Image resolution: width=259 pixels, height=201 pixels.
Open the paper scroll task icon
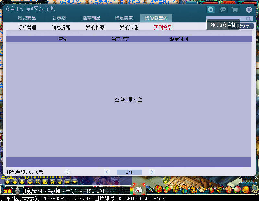point(202,189)
